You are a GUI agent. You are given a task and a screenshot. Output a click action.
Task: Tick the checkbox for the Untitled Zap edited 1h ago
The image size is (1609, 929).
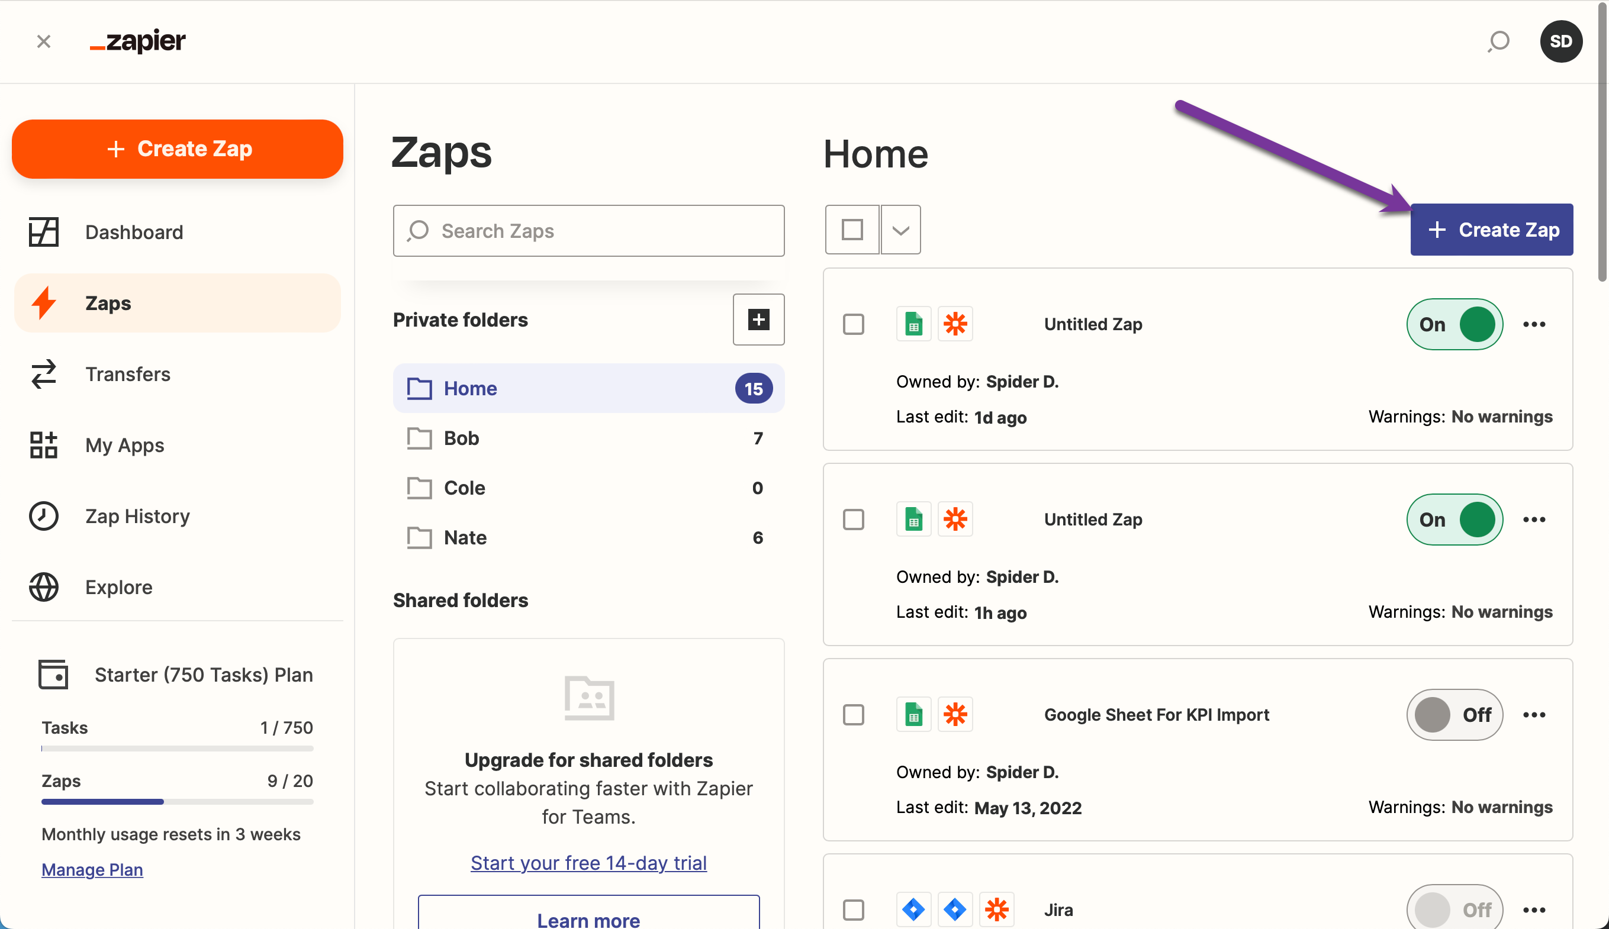[x=853, y=520]
